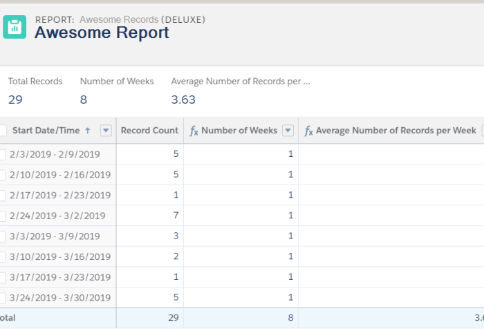Open Average Number of Records per Week column dropdown
Image resolution: width=484 pixels, height=329 pixels.
coord(482,131)
